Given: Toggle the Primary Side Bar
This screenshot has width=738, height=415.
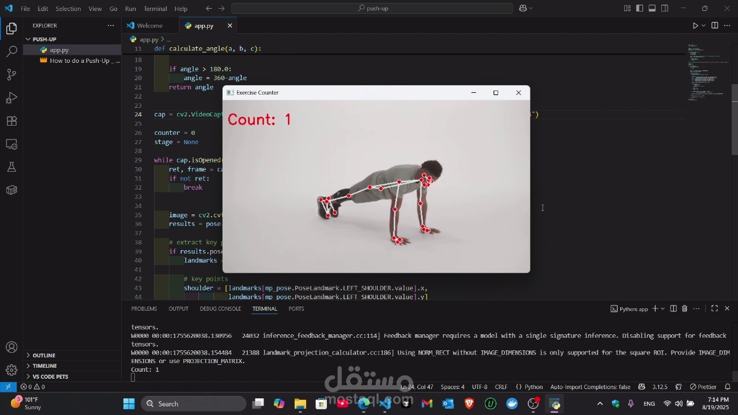Looking at the screenshot, I should [640, 9].
